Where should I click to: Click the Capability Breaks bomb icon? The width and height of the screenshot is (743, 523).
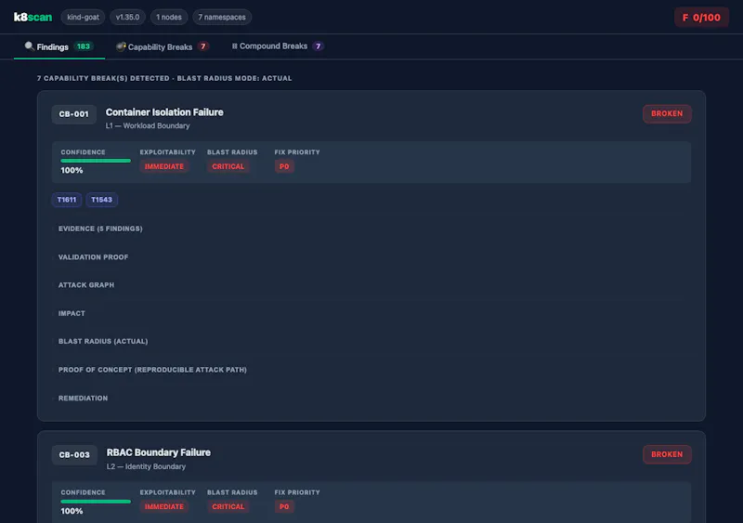[121, 46]
